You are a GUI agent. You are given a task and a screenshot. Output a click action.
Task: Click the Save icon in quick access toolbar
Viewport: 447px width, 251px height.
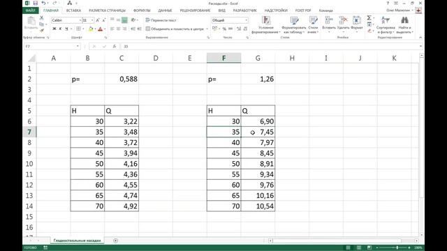36,3
